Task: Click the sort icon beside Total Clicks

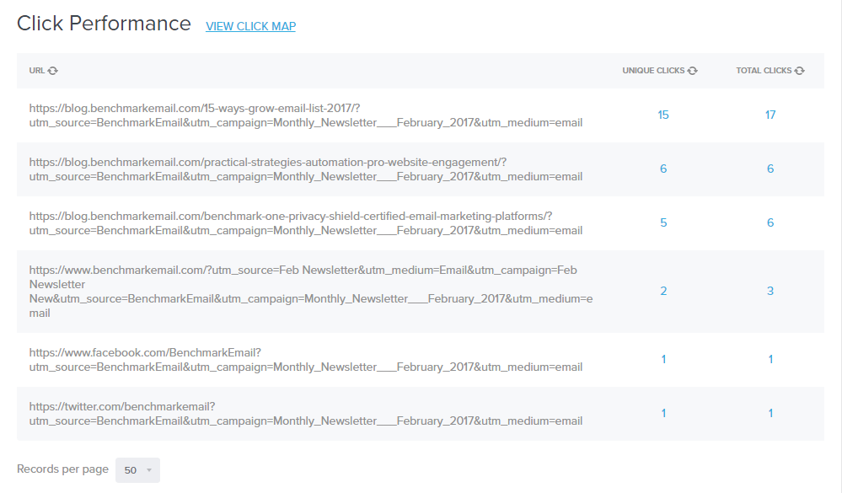Action: [799, 71]
